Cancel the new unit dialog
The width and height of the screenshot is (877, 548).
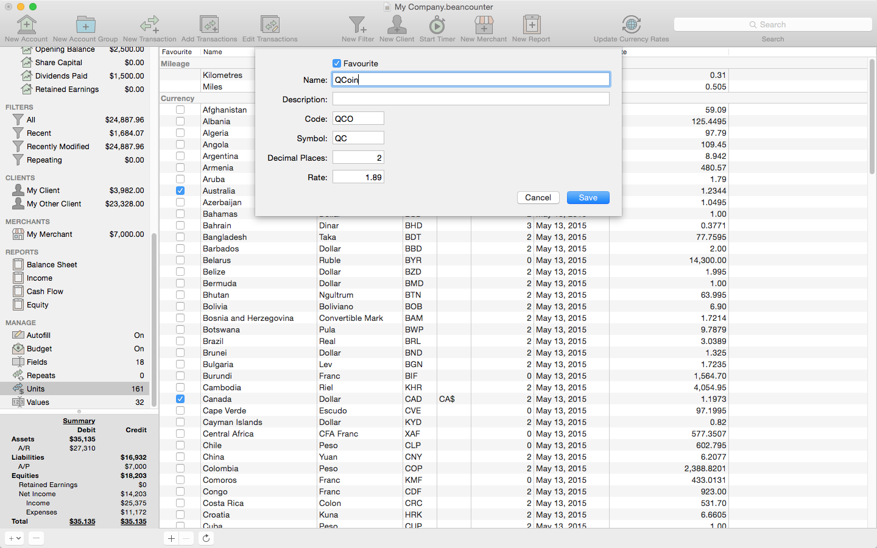pyautogui.click(x=538, y=197)
